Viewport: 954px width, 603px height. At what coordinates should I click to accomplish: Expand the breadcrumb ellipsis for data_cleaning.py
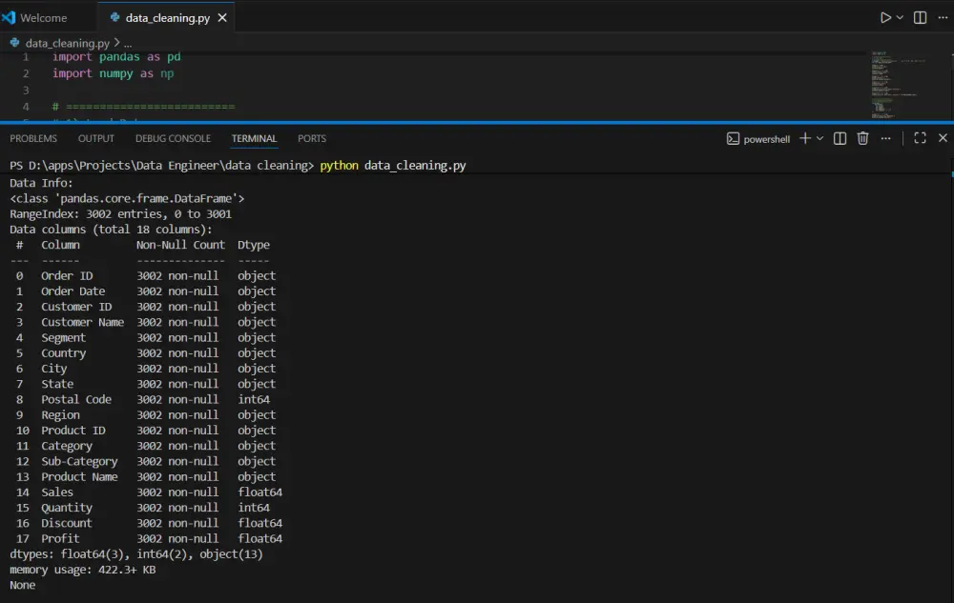[127, 42]
